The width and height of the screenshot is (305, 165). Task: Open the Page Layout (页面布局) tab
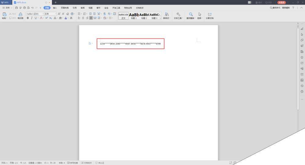(x=65, y=8)
